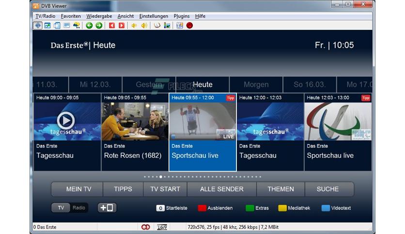The image size is (405, 234).
Task: Open the Tagesschau 12:00 thumbnail
Action: coord(270,121)
